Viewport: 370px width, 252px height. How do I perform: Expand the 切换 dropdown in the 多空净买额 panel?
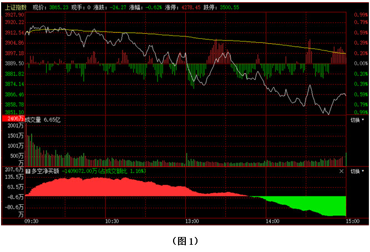click(x=358, y=172)
